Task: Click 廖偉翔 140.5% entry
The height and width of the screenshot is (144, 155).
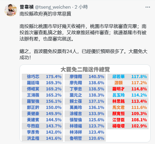Action: (x=85, y=77)
